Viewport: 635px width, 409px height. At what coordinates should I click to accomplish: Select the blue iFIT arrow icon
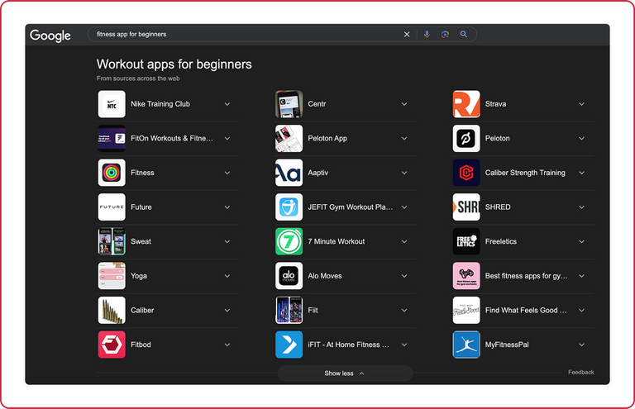tap(289, 345)
